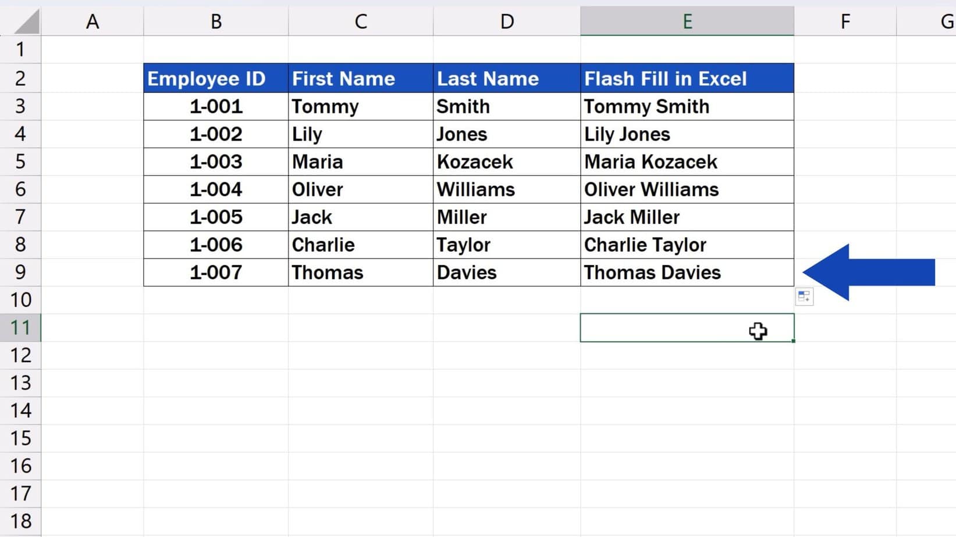Click the Last Name header cell
The image size is (956, 537).
point(507,78)
